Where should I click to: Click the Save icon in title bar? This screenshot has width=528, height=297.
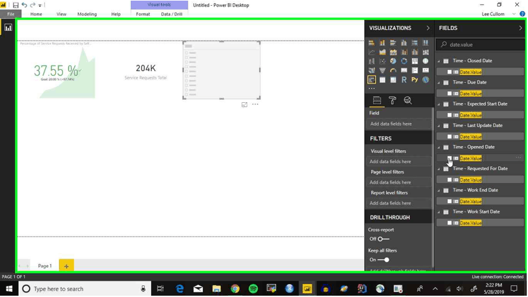point(16,5)
